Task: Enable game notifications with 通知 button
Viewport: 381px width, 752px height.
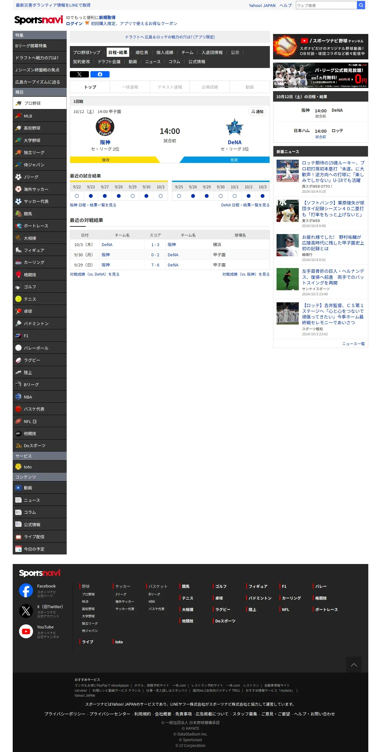Action: (x=257, y=111)
